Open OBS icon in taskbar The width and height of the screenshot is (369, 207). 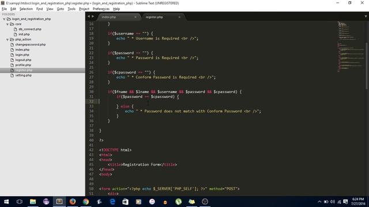tap(205, 202)
